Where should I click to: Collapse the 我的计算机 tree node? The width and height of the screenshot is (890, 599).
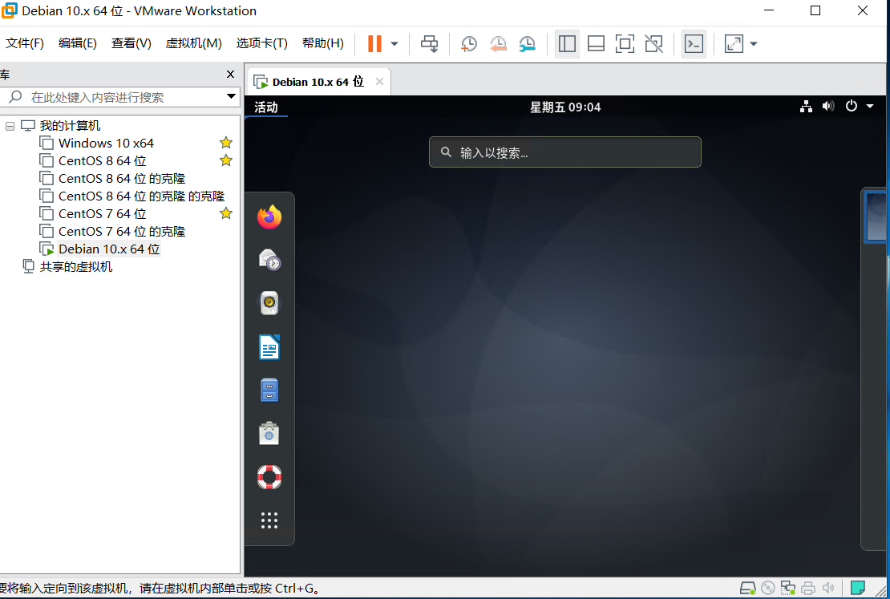pos(10,125)
